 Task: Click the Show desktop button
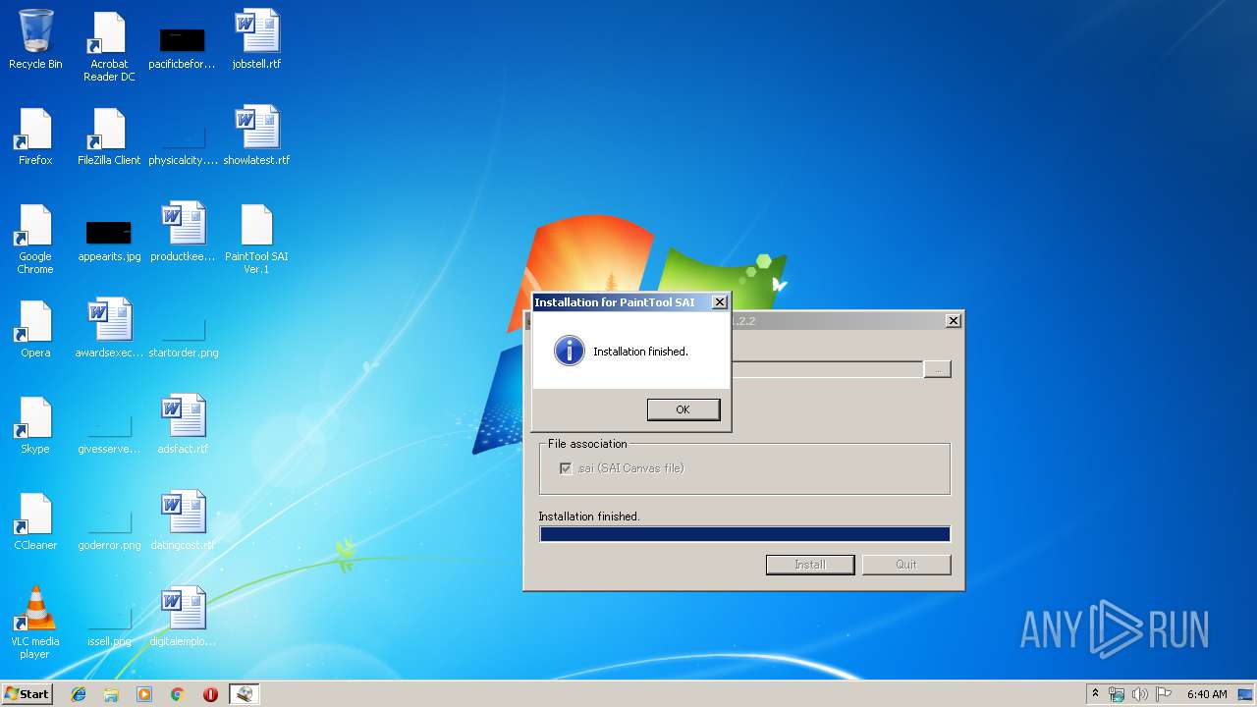pyautogui.click(x=1247, y=693)
